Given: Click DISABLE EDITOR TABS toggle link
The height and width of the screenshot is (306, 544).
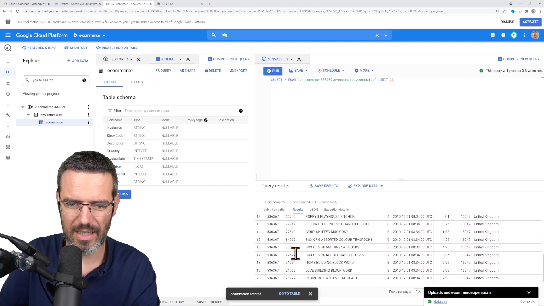Looking at the screenshot, I should point(117,48).
